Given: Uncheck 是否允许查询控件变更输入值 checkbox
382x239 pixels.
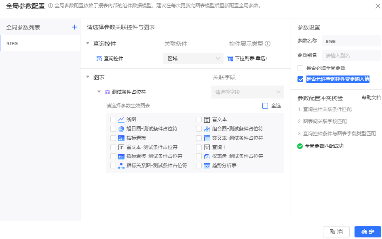Looking at the screenshot, I should coord(300,79).
